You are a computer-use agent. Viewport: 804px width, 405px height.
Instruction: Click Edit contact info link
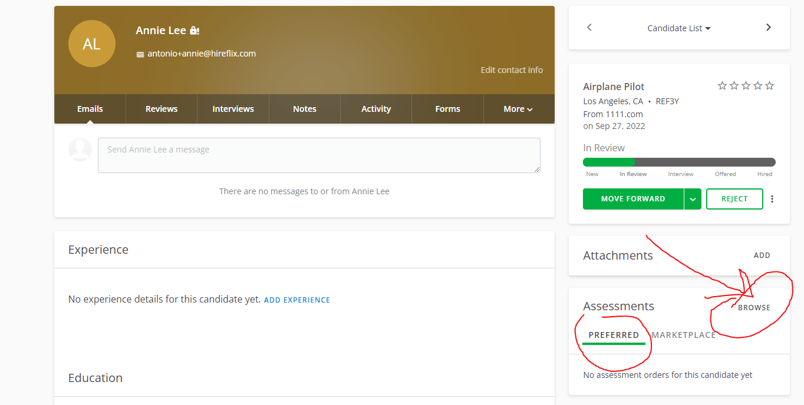512,69
